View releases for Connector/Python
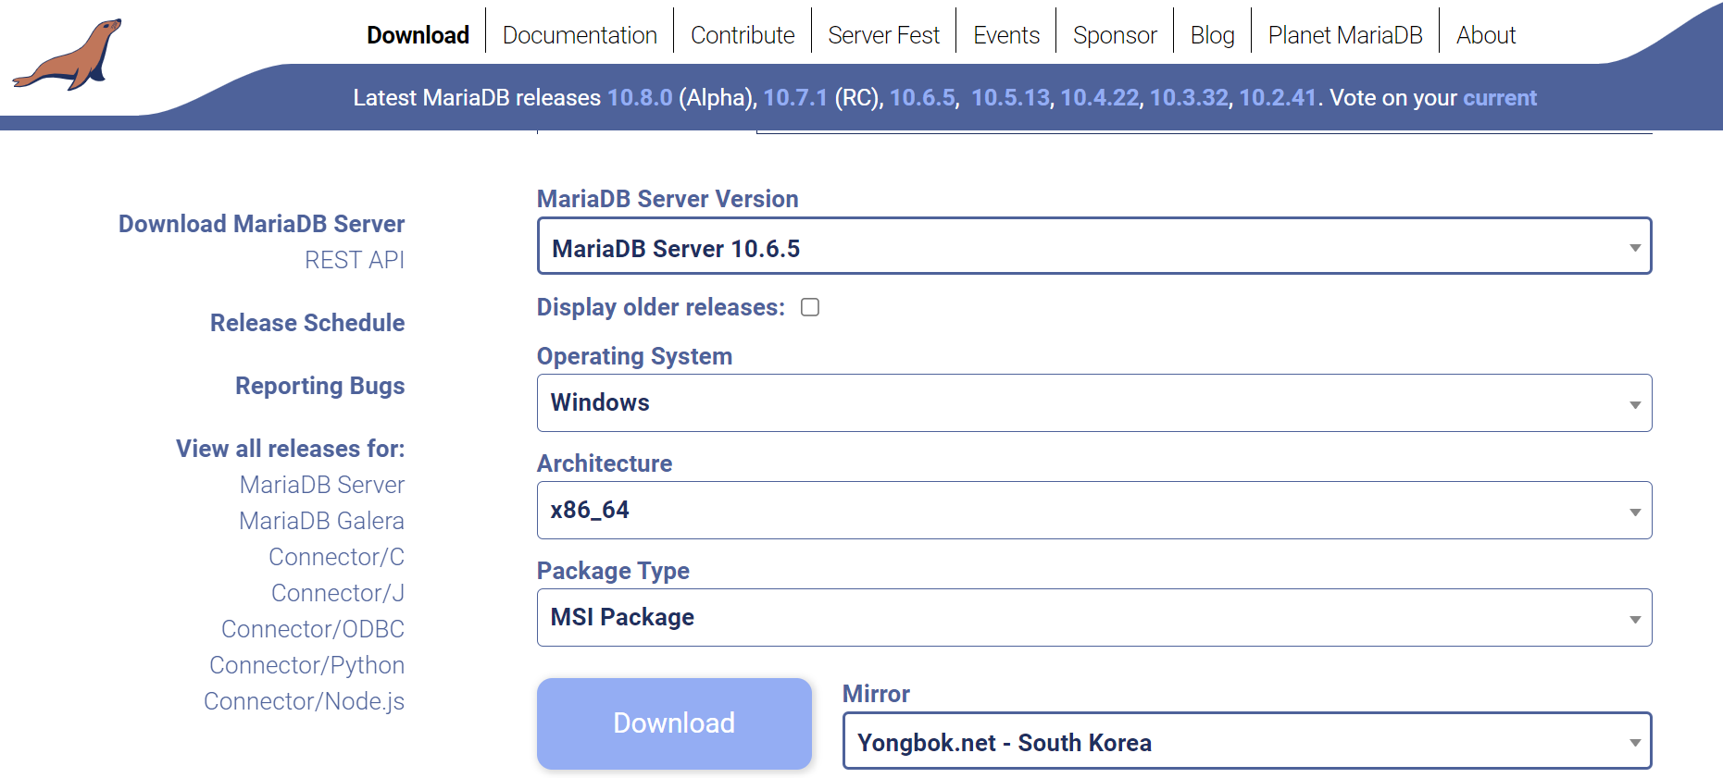The height and width of the screenshot is (778, 1723). pos(307,665)
